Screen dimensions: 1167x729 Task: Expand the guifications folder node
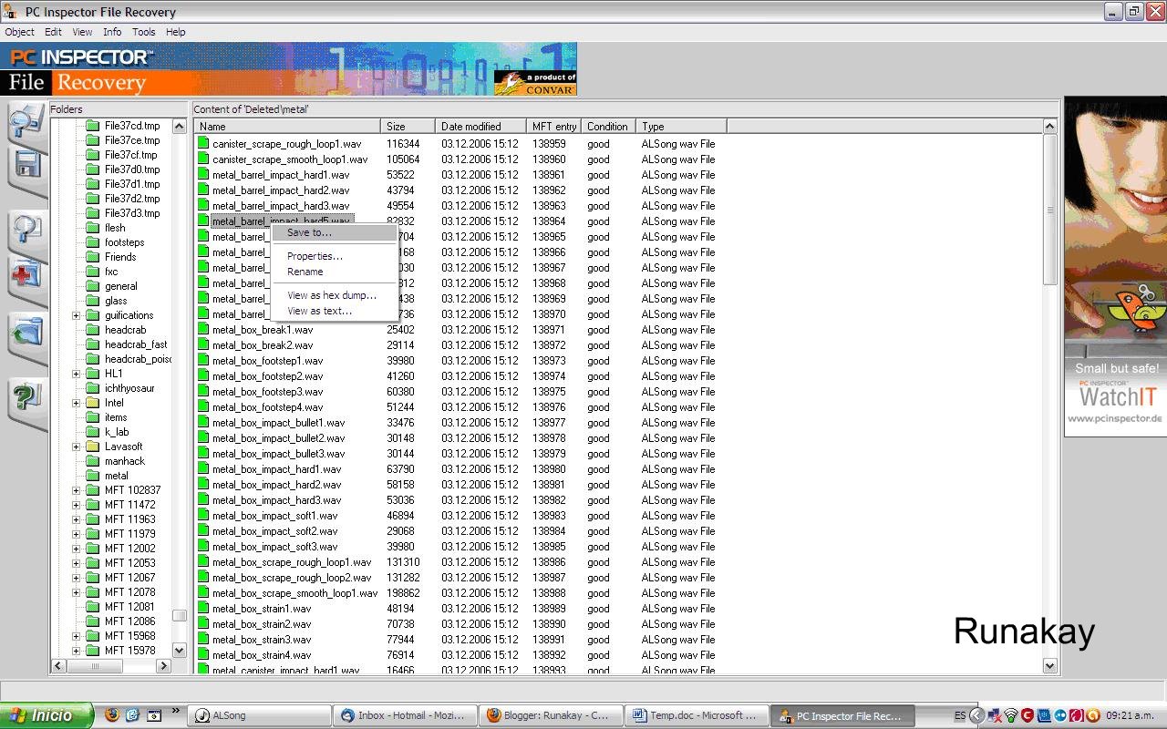point(77,315)
